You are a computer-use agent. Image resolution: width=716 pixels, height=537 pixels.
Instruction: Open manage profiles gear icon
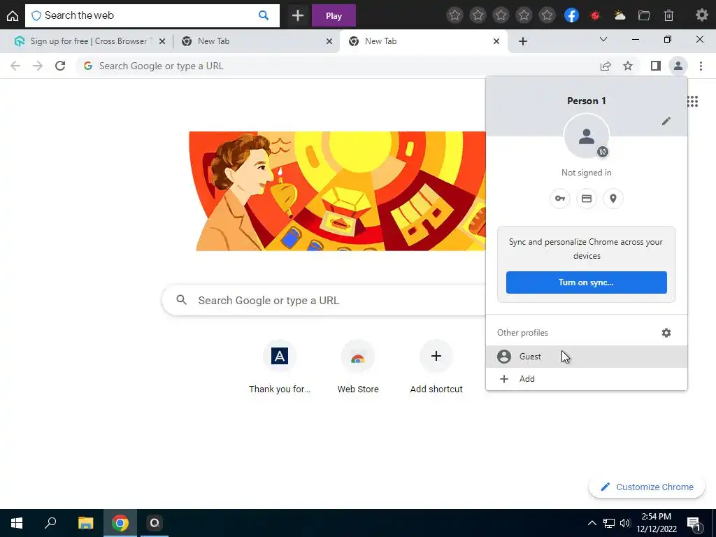tap(666, 333)
